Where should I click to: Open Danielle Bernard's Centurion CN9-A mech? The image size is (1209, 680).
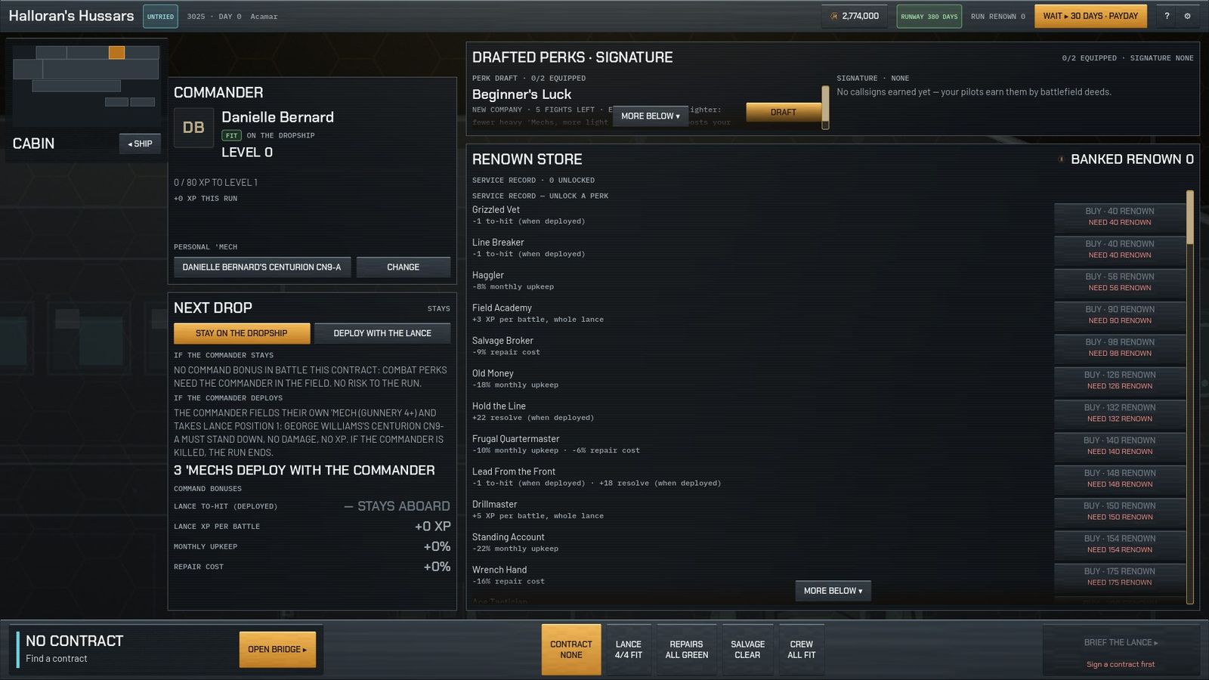point(262,267)
